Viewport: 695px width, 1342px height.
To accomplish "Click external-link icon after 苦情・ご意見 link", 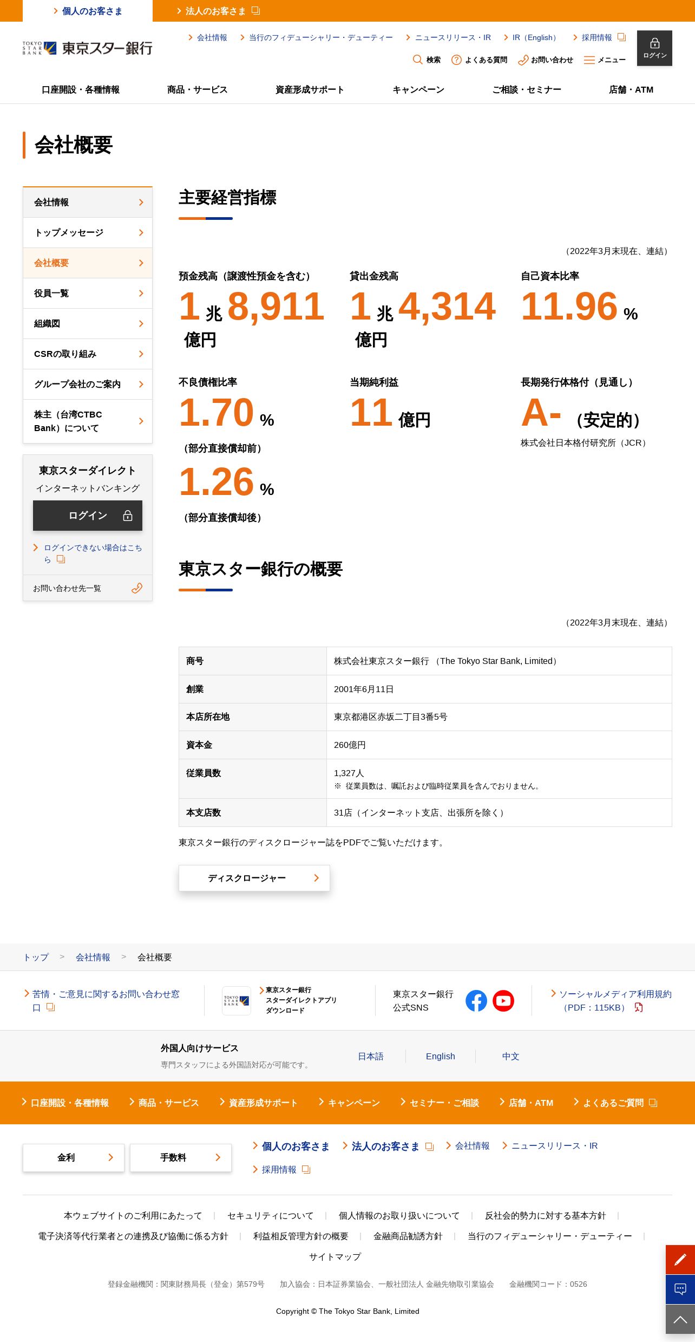I will [50, 1007].
